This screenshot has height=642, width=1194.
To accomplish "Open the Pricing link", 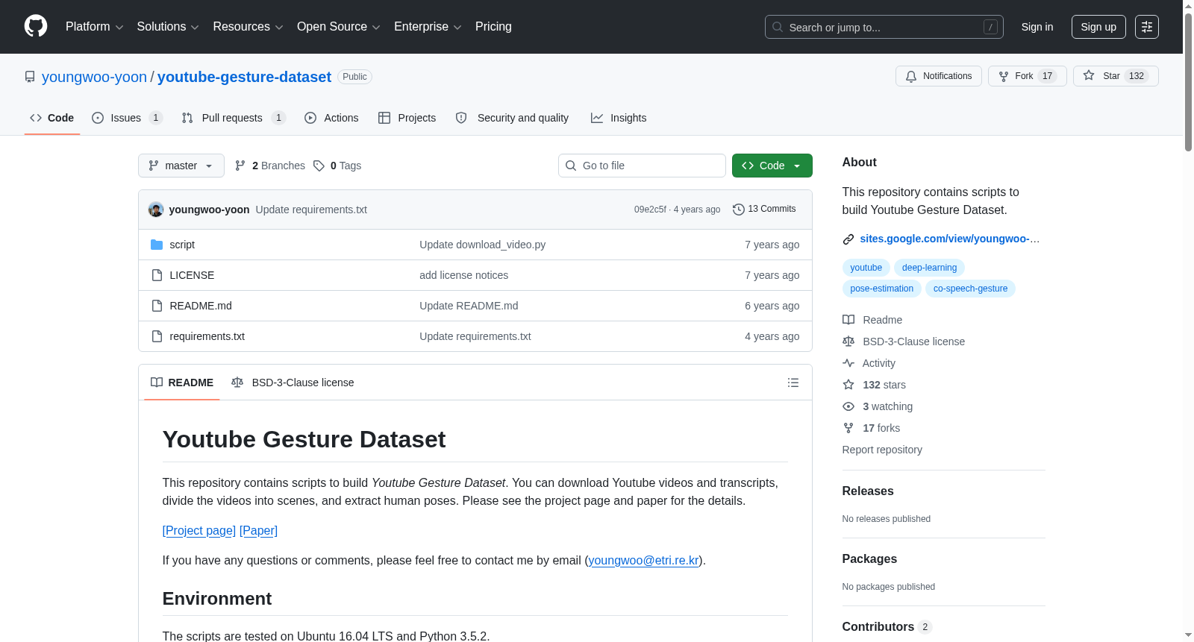I will 493,27.
